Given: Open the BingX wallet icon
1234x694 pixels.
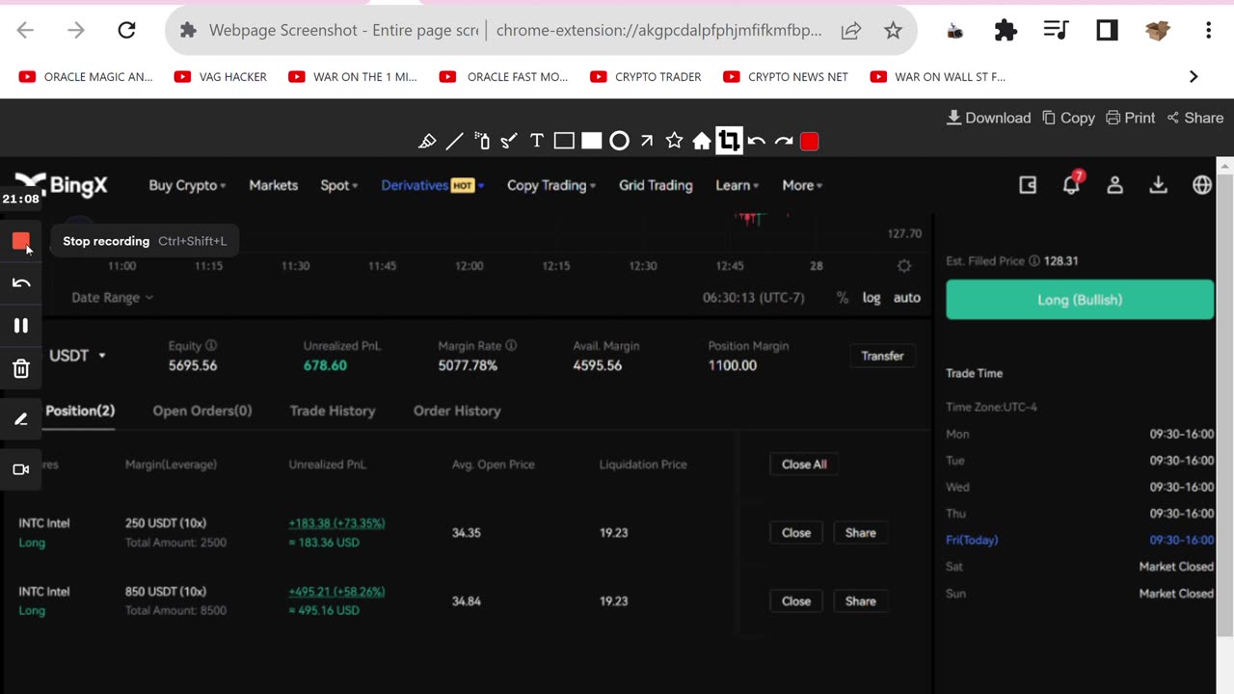Looking at the screenshot, I should (1028, 185).
